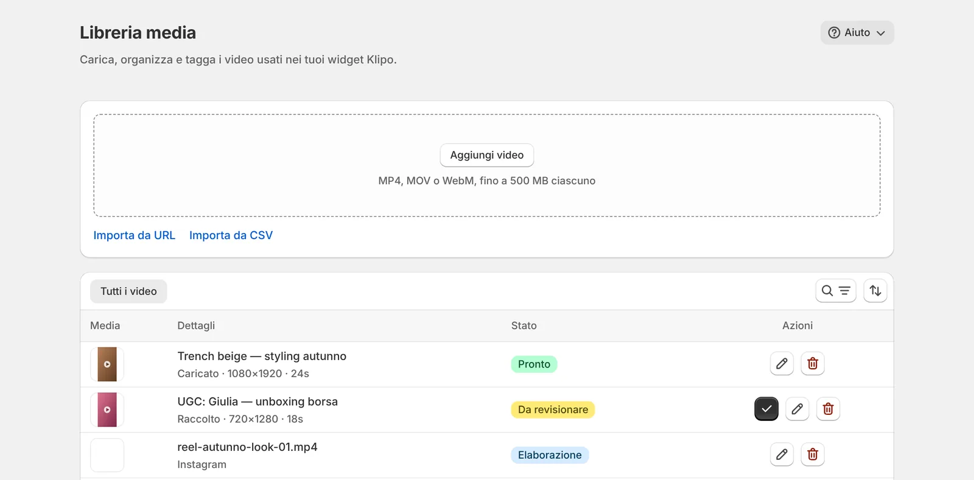Open the Importa da CSV link

tap(231, 235)
